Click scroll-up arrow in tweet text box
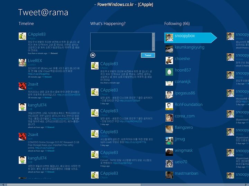The height and width of the screenshot is (186, 249). click(x=154, y=36)
